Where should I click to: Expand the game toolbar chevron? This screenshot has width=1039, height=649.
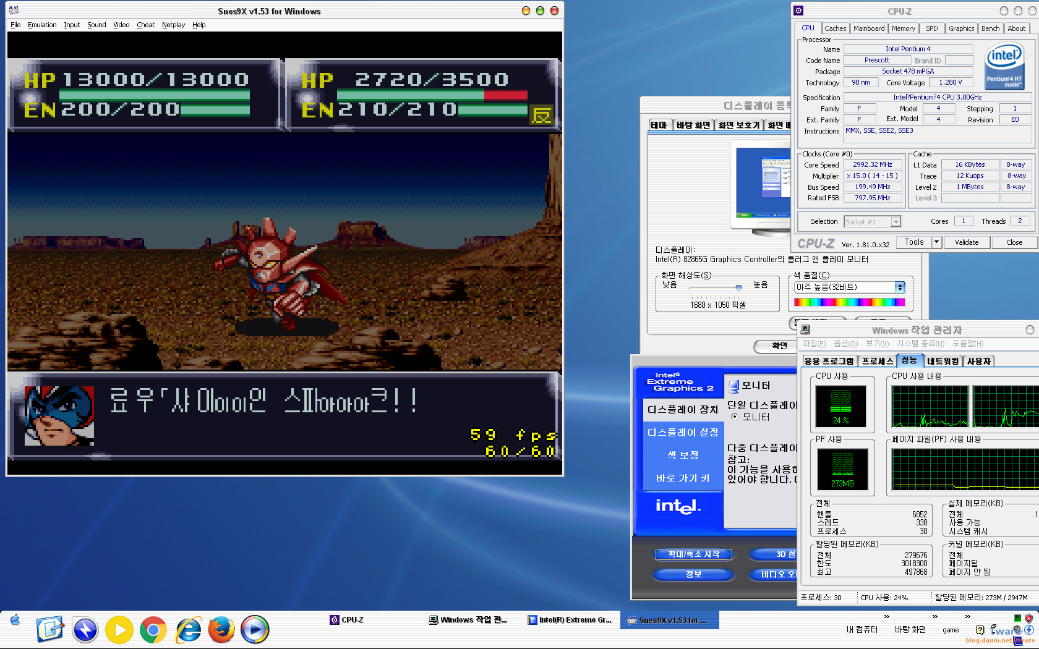pyautogui.click(x=967, y=617)
